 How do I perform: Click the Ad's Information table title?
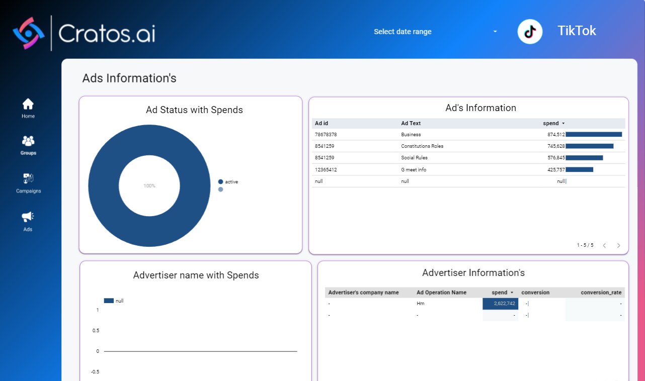click(481, 108)
